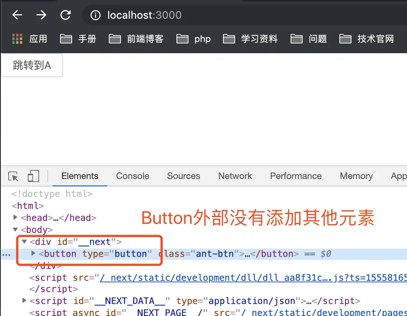Switch to the Sources tab

pyautogui.click(x=184, y=176)
